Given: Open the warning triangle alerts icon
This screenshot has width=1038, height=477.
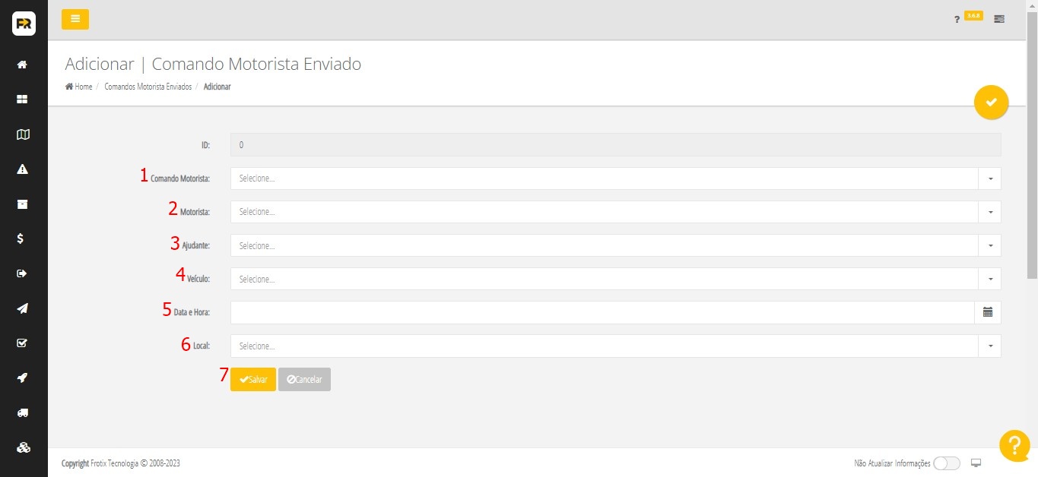Looking at the screenshot, I should [x=22, y=169].
